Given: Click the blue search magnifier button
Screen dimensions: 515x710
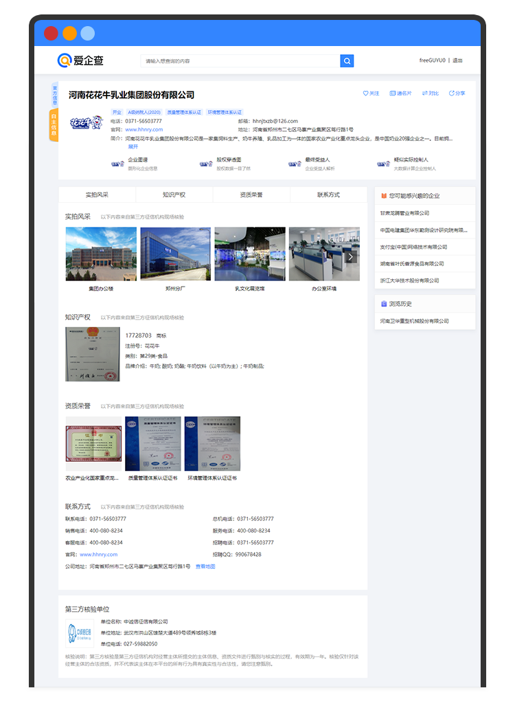Looking at the screenshot, I should (x=347, y=60).
